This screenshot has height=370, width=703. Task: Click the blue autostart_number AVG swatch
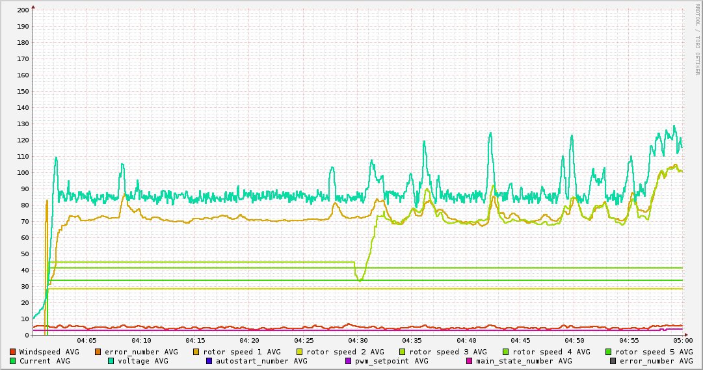coord(209,361)
